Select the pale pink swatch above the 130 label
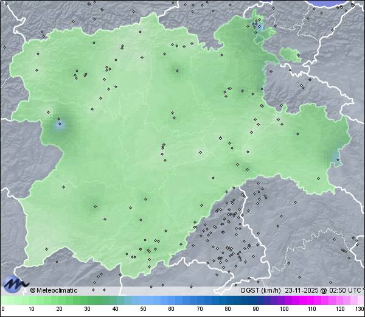Screen dimensions: 365x317 click(x=360, y=301)
